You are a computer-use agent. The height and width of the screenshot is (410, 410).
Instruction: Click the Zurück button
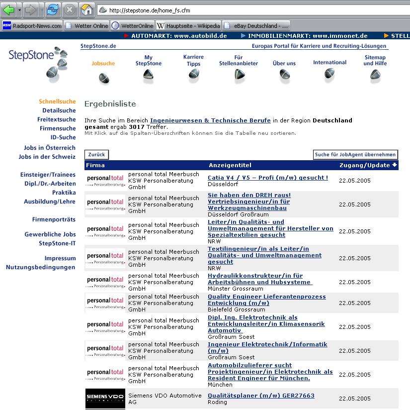click(x=96, y=154)
